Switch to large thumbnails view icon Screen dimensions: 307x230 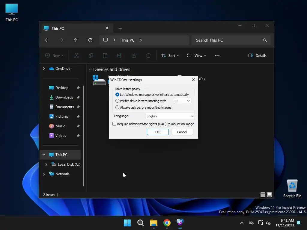coord(270,195)
